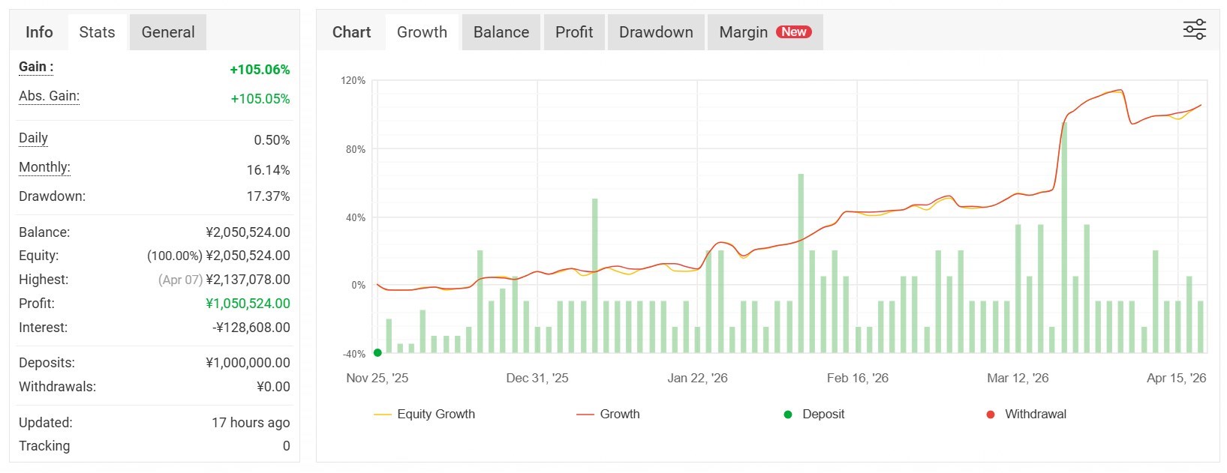
Task: Hide the Deposit legend marker
Action: pyautogui.click(x=814, y=414)
